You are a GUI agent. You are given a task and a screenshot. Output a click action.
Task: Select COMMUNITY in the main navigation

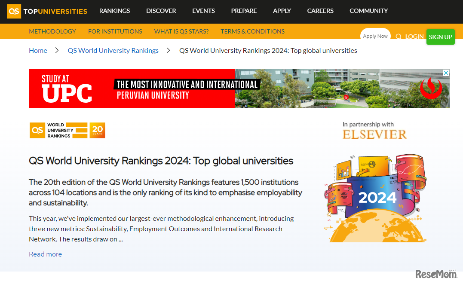(x=368, y=11)
